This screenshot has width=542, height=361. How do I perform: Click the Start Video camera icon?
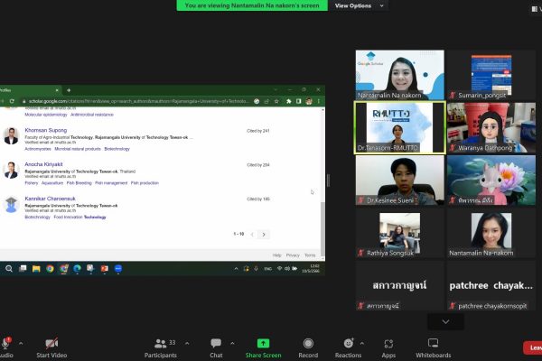(51, 343)
